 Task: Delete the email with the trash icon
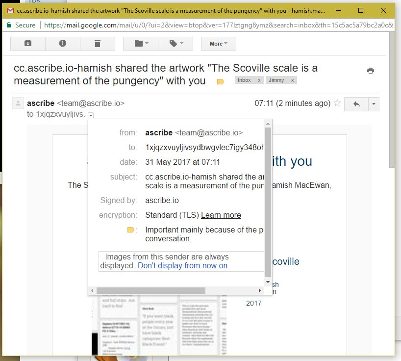click(x=98, y=44)
